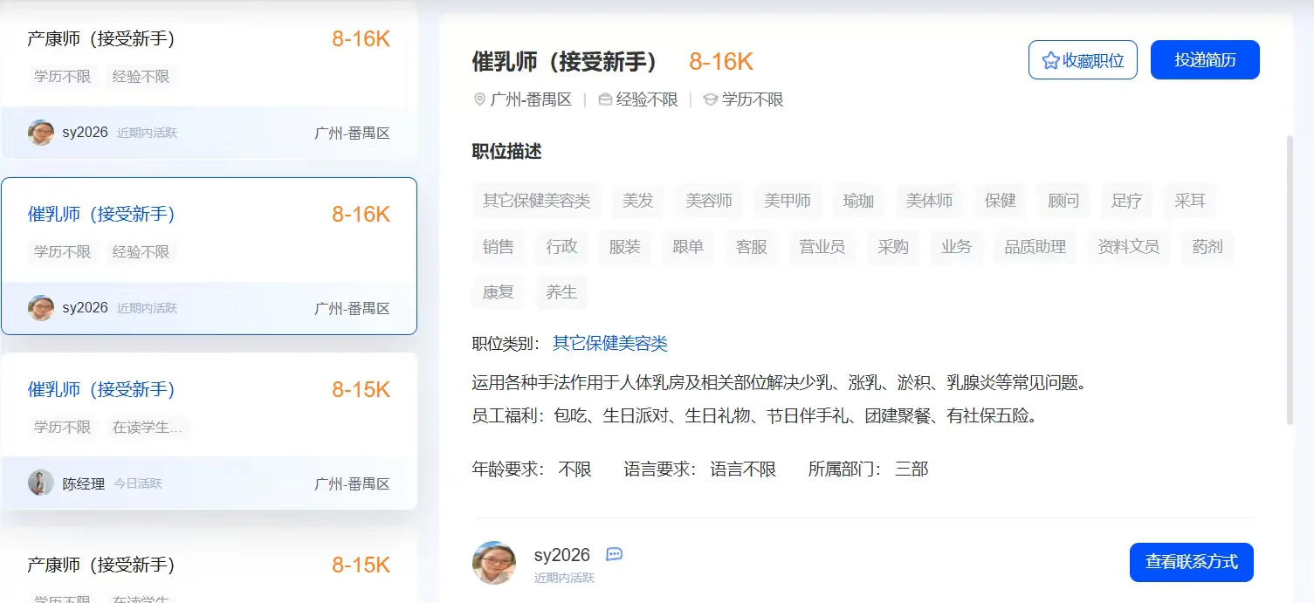
Task: Select the 养生 tag
Action: pyautogui.click(x=561, y=292)
